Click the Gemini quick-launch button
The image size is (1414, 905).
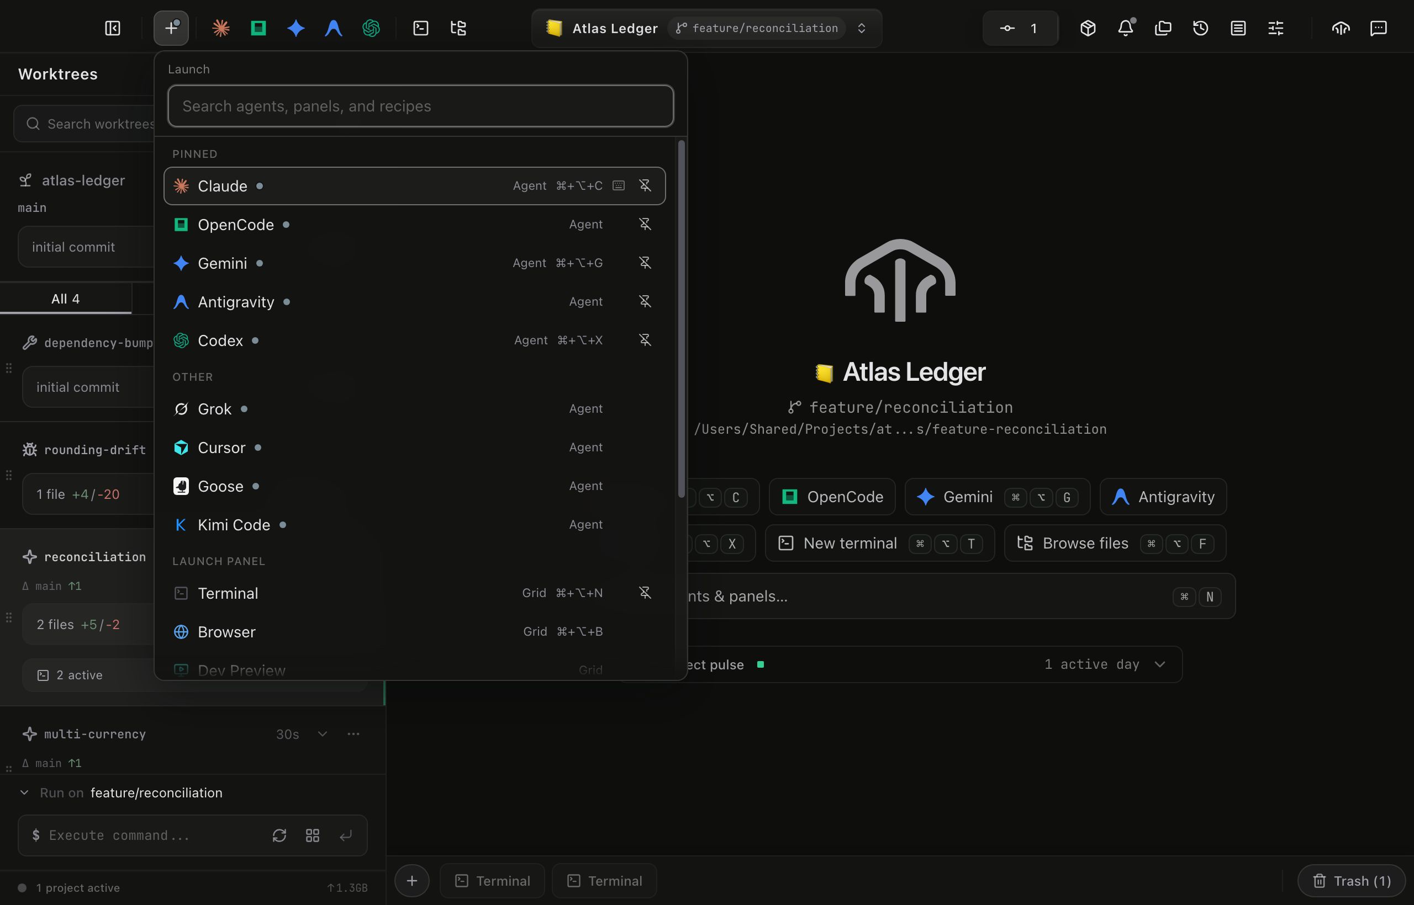click(x=998, y=497)
